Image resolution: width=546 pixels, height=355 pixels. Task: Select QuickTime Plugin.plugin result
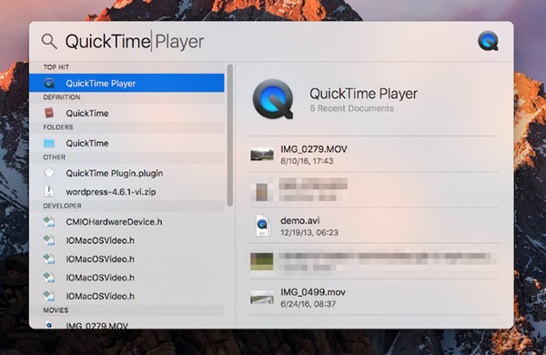coord(126,173)
